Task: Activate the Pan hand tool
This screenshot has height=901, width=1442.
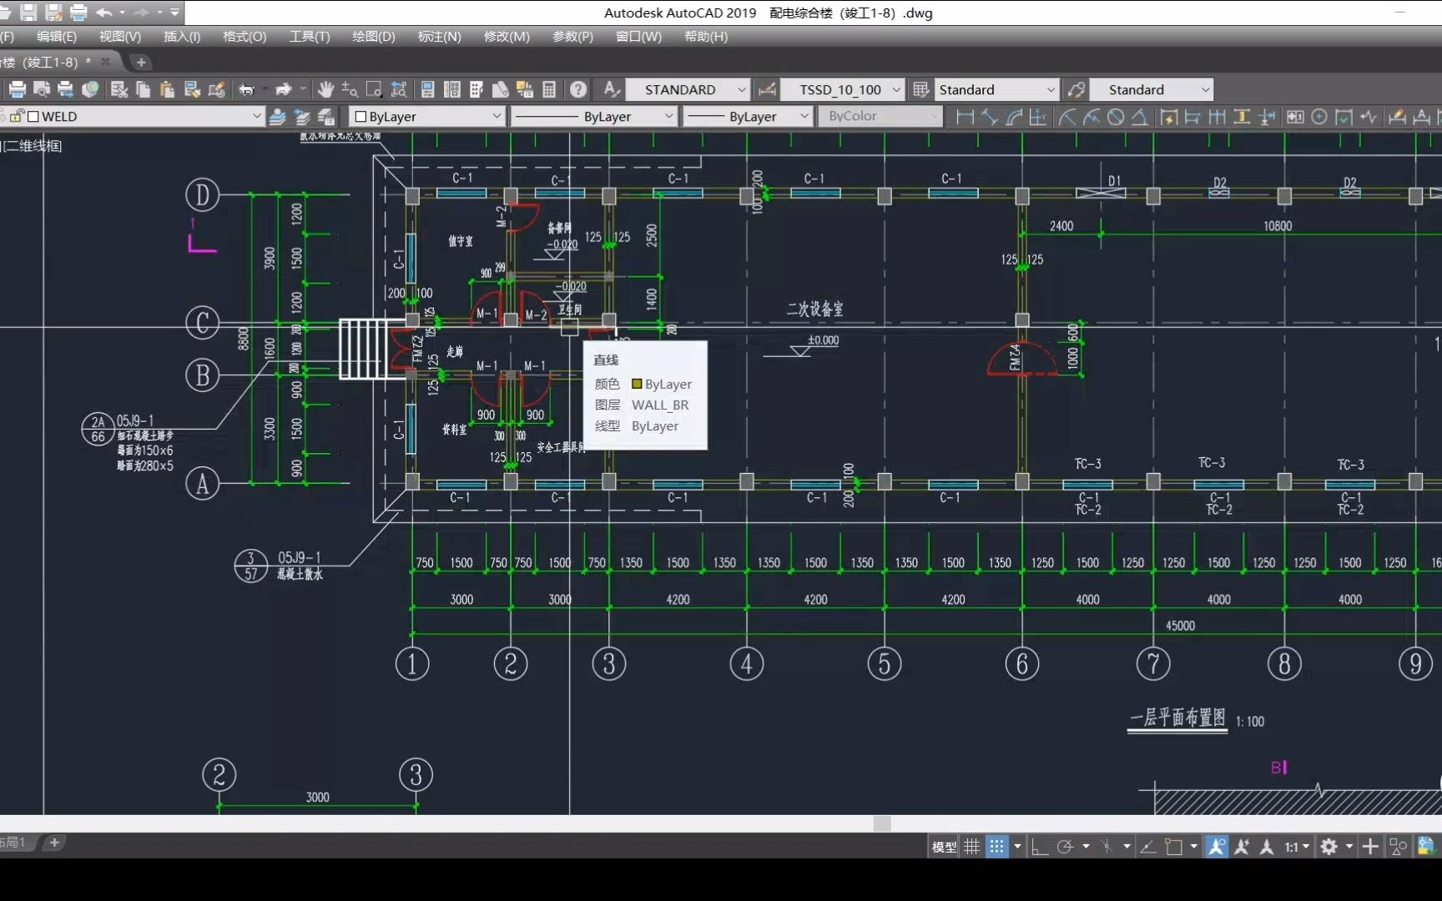Action: tap(325, 89)
